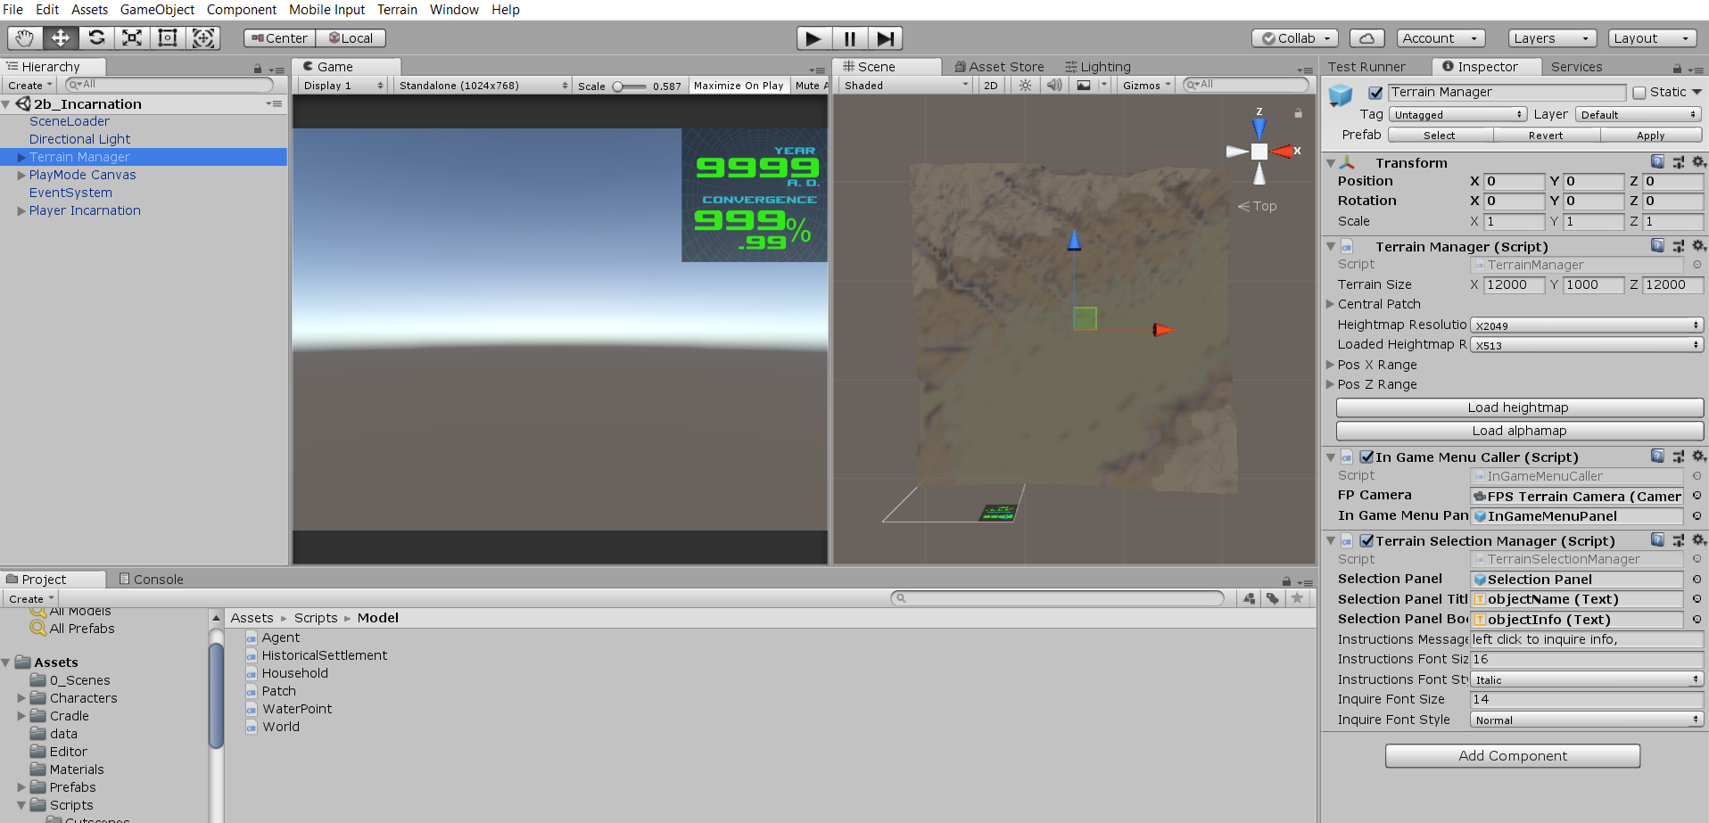Select the Hand pan tool
Image resolution: width=1709 pixels, height=823 pixels.
(x=24, y=37)
